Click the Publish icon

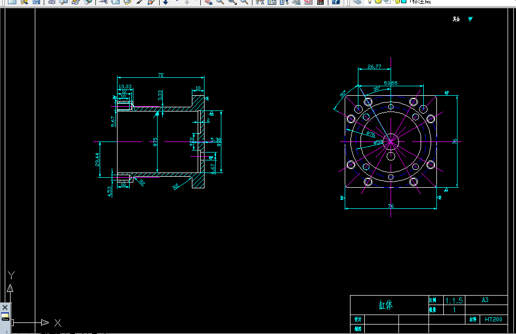coord(76,2)
